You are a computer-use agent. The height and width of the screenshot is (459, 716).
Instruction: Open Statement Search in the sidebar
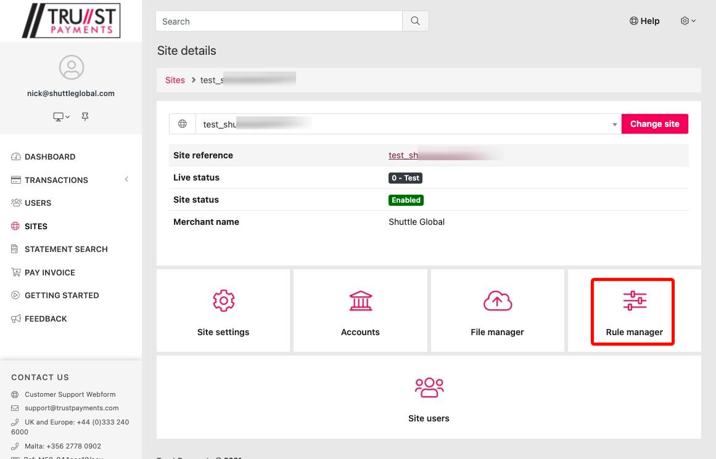click(66, 249)
